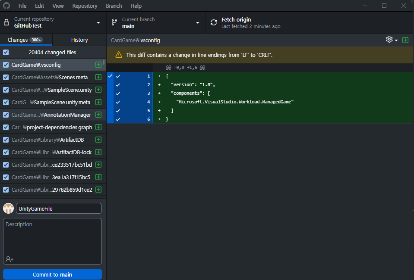Open diff settings gear icon
Image resolution: width=414 pixels, height=280 pixels.
389,40
